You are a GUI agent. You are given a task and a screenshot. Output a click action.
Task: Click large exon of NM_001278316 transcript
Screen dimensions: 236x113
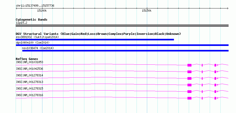[x=190, y=98]
